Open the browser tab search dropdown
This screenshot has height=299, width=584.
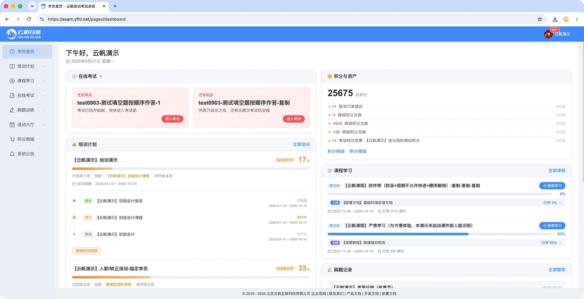click(32, 6)
